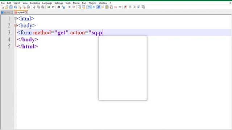The height and width of the screenshot is (130, 232).
Task: Click the Save Recorded Macro icon
Action: pos(143,7)
